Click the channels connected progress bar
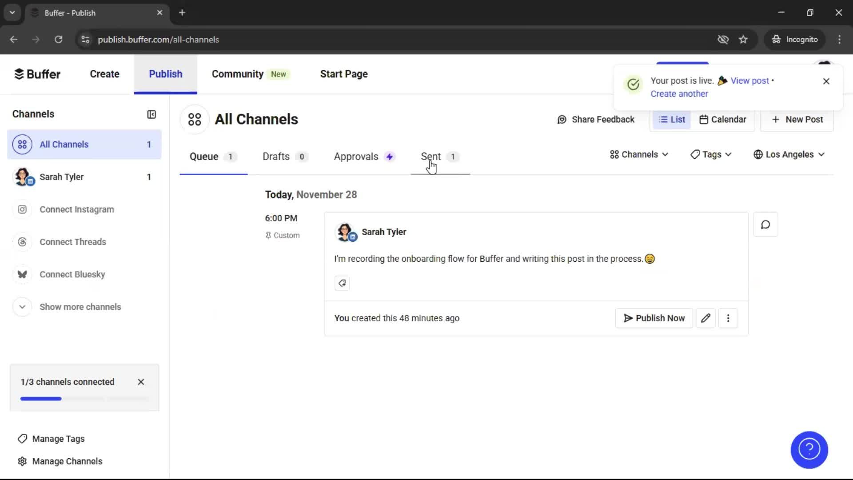 click(x=84, y=399)
